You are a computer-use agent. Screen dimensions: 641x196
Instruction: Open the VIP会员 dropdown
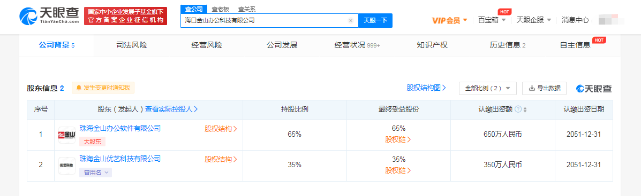point(450,20)
